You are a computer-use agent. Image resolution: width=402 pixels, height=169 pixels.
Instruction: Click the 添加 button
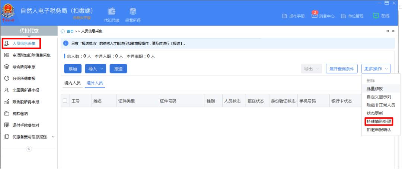[x=73, y=69]
